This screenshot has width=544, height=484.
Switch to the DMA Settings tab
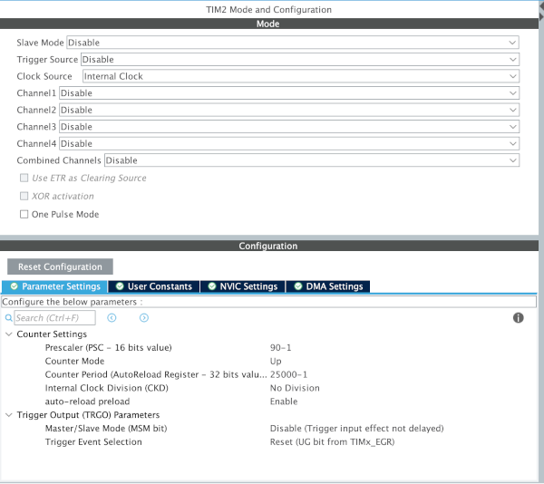tap(327, 286)
